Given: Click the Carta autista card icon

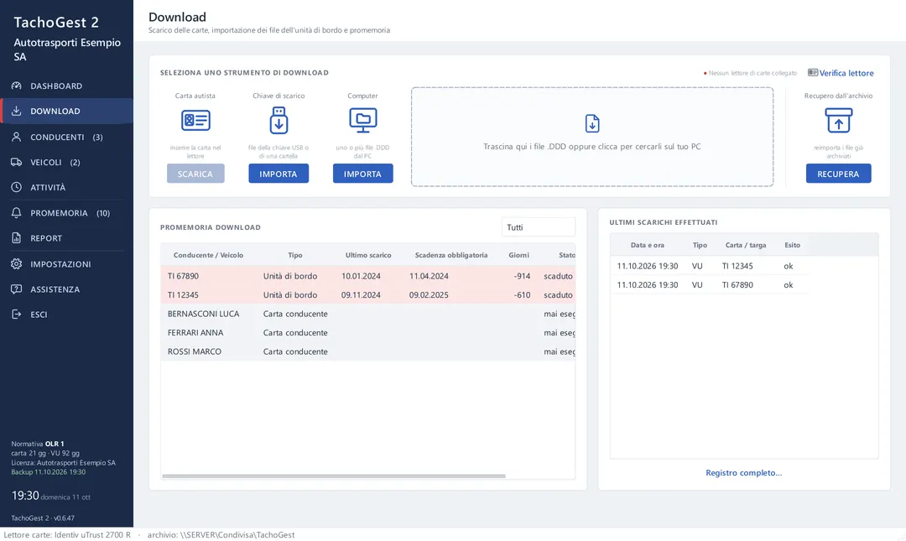Looking at the screenshot, I should (195, 120).
